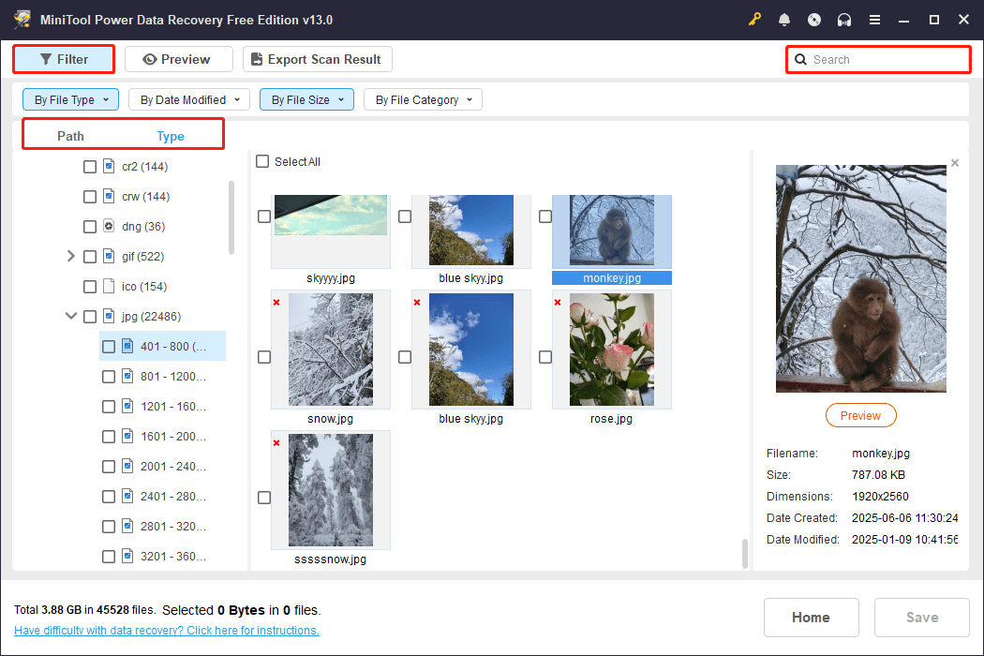
Task: Open the hamburger menu icon
Action: click(874, 20)
